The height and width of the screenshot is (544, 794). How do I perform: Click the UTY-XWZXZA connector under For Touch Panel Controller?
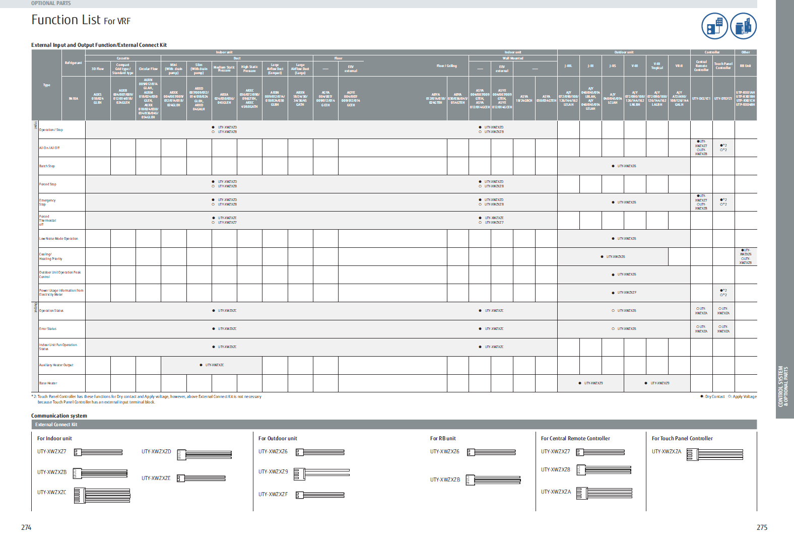[x=715, y=454]
